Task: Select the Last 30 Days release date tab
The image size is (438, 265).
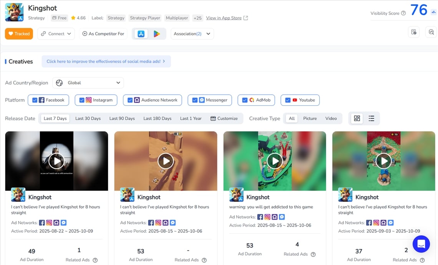Action: coord(88,119)
